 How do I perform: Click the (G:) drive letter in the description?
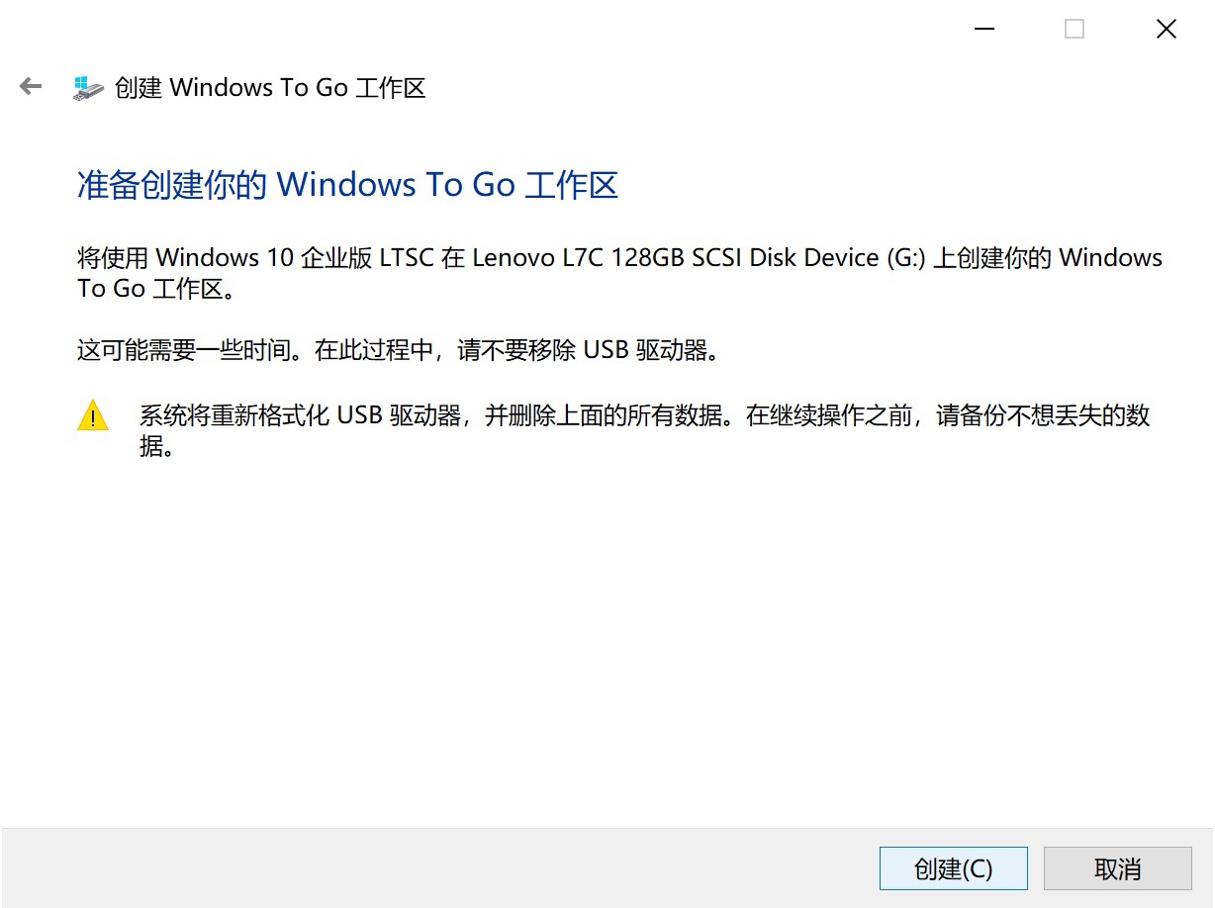coord(905,258)
